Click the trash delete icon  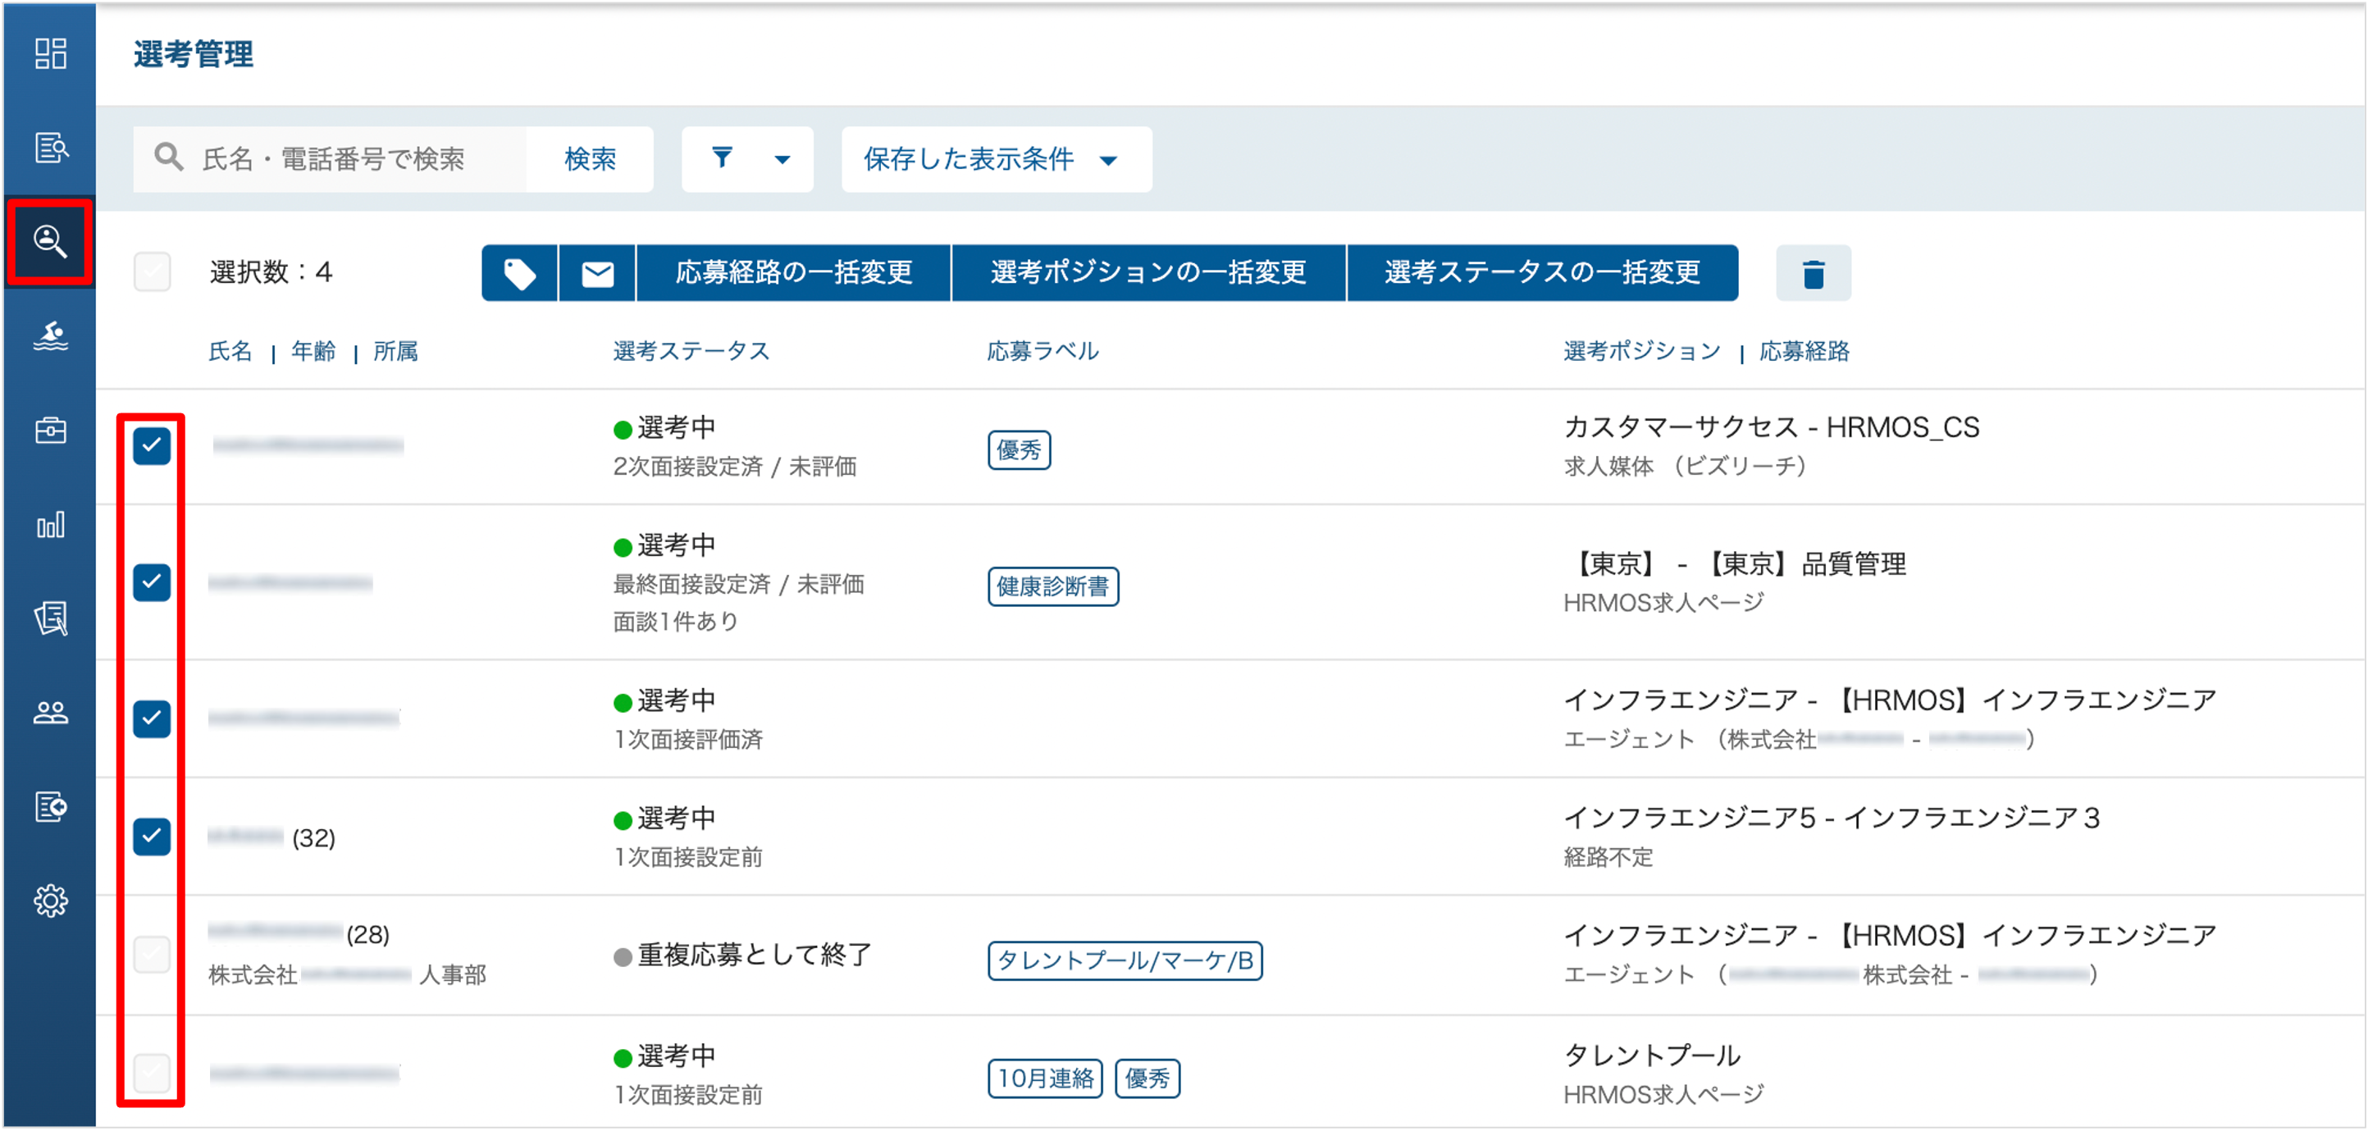(x=1813, y=273)
